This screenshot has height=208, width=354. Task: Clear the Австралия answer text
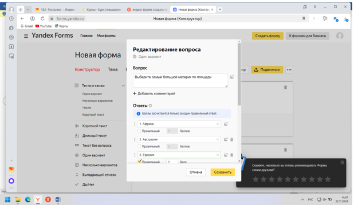coord(218,140)
